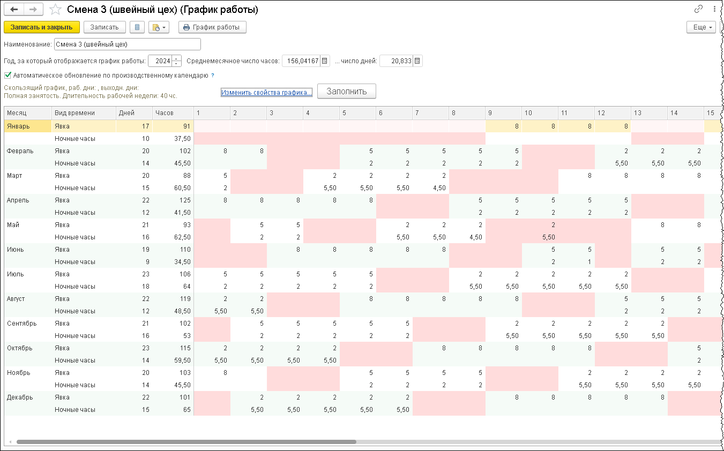Click the Июль days count 23
The height and width of the screenshot is (451, 724).
point(134,274)
